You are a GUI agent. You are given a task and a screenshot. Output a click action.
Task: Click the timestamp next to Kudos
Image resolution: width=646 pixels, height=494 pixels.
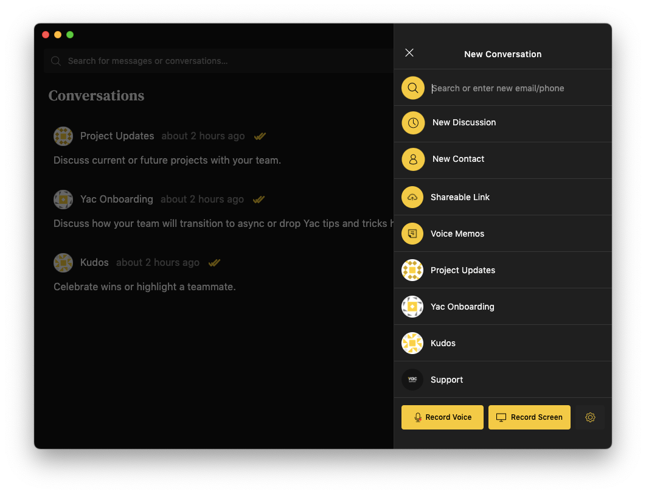158,262
